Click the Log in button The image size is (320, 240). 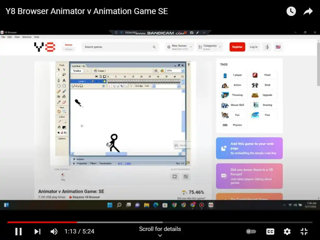click(254, 47)
